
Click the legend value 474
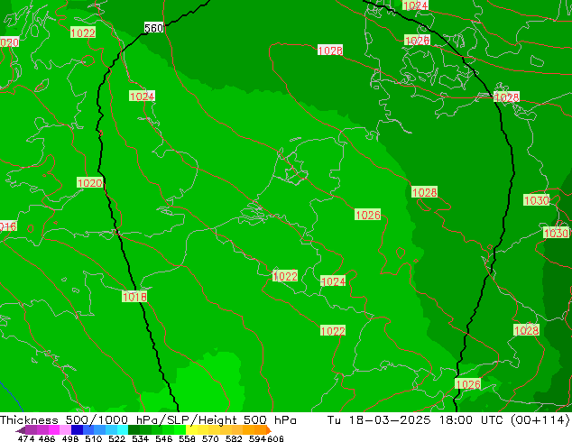[26, 438]
